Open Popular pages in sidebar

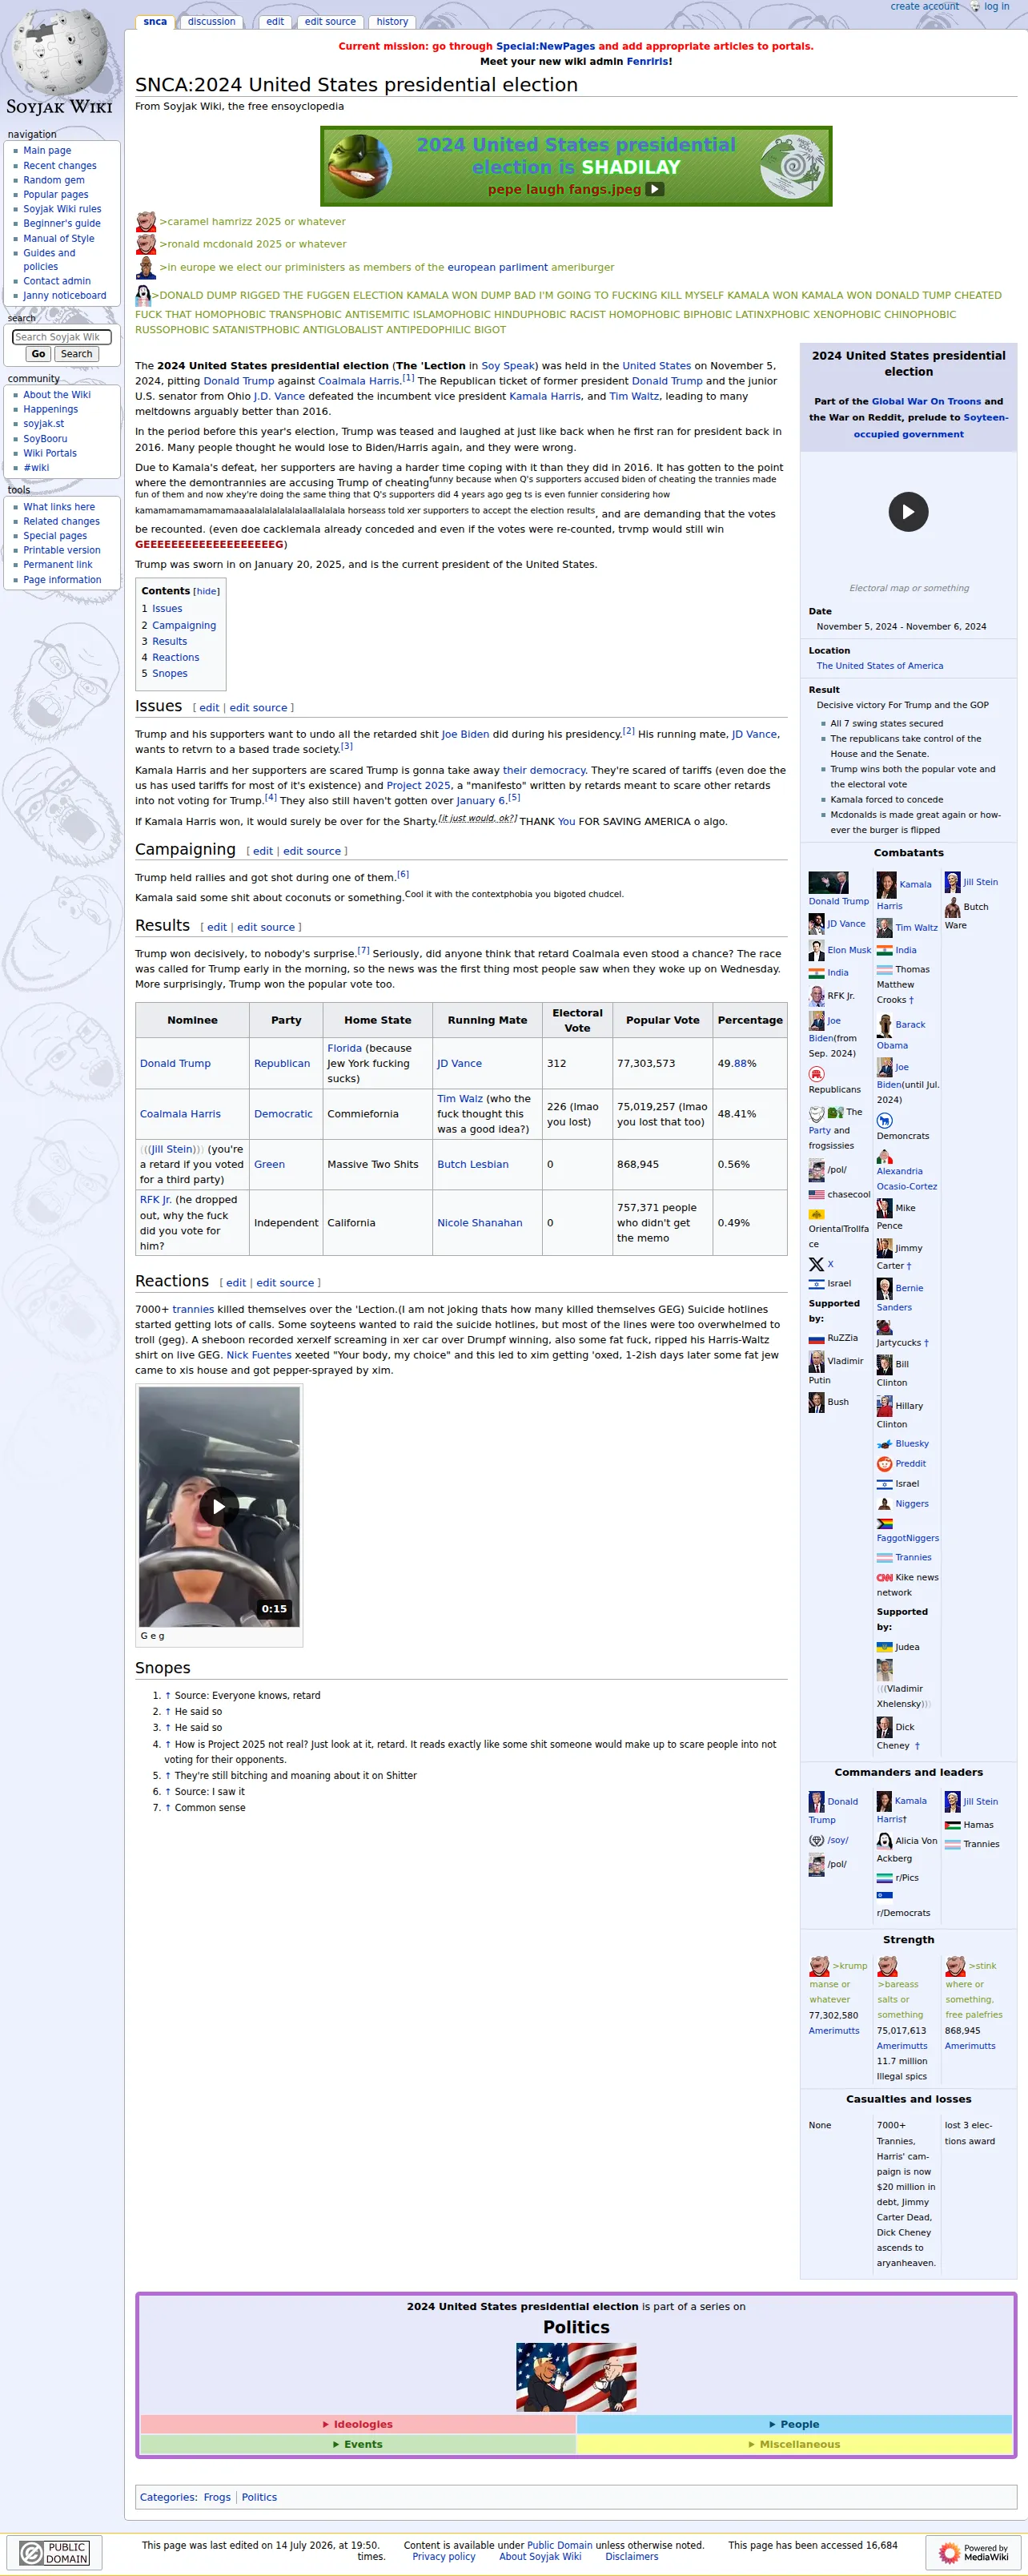[x=56, y=195]
